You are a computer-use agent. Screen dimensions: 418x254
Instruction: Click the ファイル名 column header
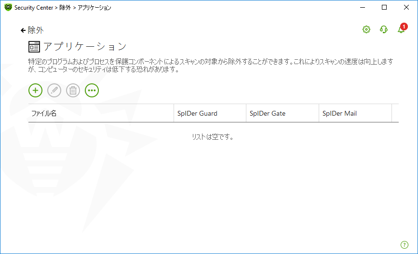point(101,113)
